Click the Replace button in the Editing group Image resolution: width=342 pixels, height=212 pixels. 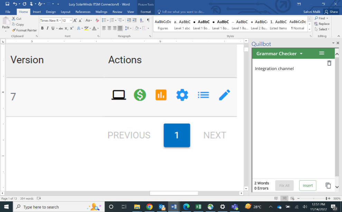322,24
